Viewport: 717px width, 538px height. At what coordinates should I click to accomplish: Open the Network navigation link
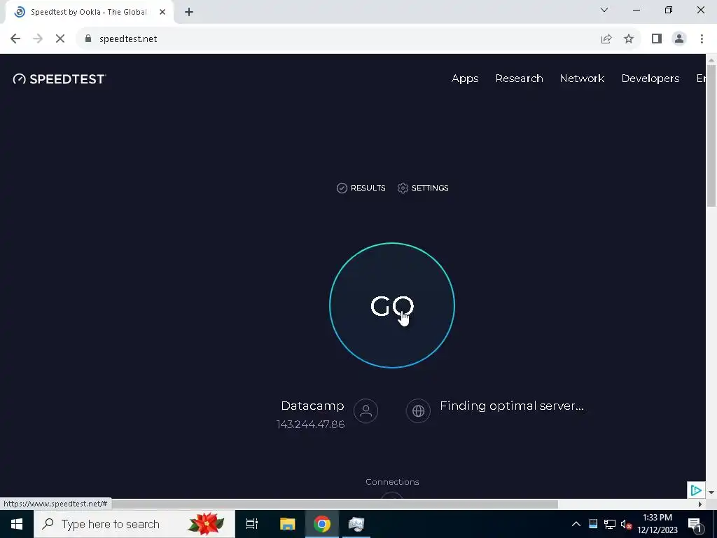pos(582,78)
